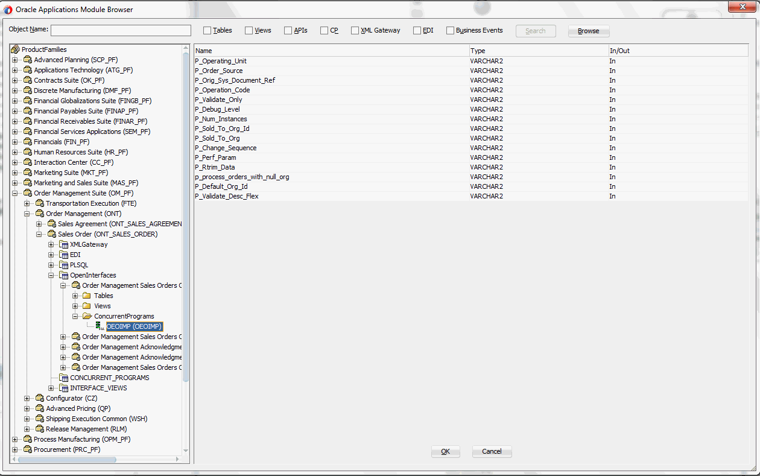Click the Financial Receivables Suite icon
This screenshot has height=476, width=760.
pos(28,121)
